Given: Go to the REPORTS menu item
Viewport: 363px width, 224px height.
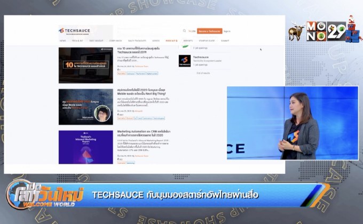Looking at the screenshot, I should pyautogui.click(x=188, y=41).
